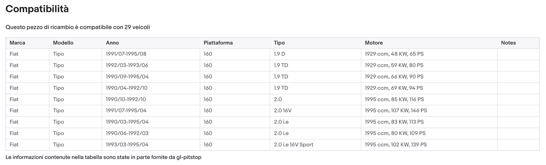The width and height of the screenshot is (546, 165).
Task: Click the '2.0 16V' type cell
Action: point(283,111)
